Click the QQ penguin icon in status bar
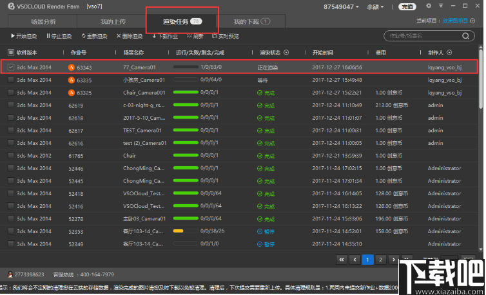The width and height of the screenshot is (486, 295). (x=10, y=274)
